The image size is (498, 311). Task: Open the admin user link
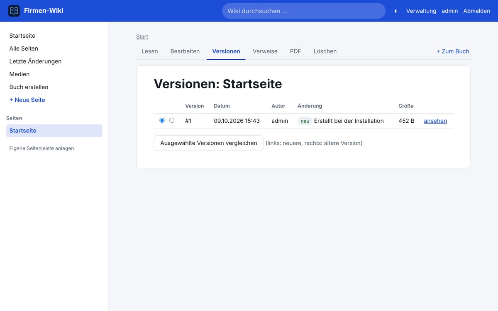450,11
